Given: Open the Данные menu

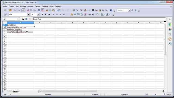Looking at the screenshot, I should pos(45,7).
